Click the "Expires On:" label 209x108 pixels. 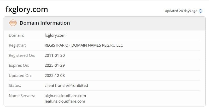click(x=19, y=65)
